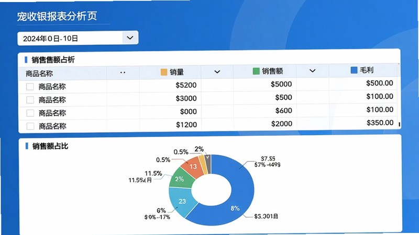Image resolution: width=419 pixels, height=235 pixels.
Task: Tick checkbox in the $1200 row
Action: 30,126
